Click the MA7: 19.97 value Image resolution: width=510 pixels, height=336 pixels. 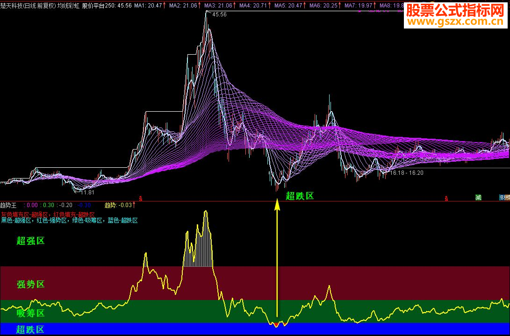click(359, 6)
